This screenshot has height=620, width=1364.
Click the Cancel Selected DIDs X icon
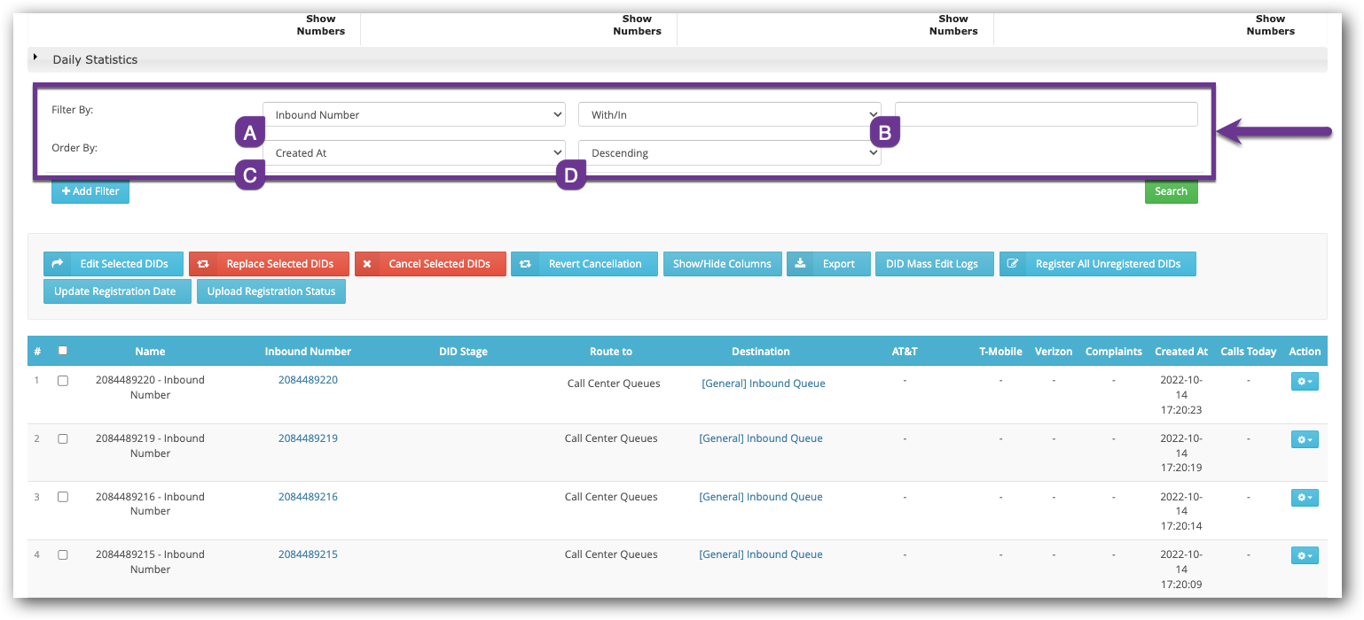[x=367, y=263]
